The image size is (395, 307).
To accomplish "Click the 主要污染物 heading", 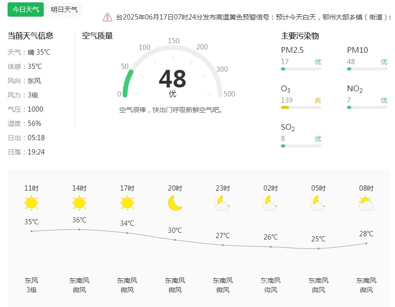I will point(300,36).
